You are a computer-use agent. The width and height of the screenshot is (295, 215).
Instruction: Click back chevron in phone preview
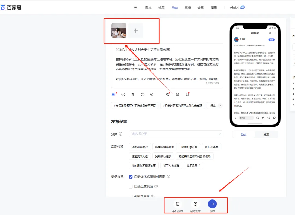(x=235, y=118)
